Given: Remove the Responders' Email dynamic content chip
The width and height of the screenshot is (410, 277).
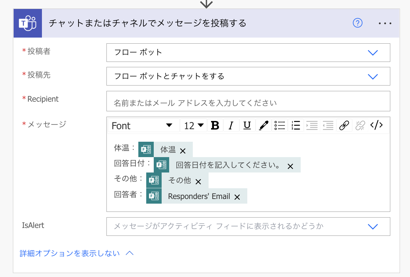Looking at the screenshot, I should pyautogui.click(x=237, y=196).
